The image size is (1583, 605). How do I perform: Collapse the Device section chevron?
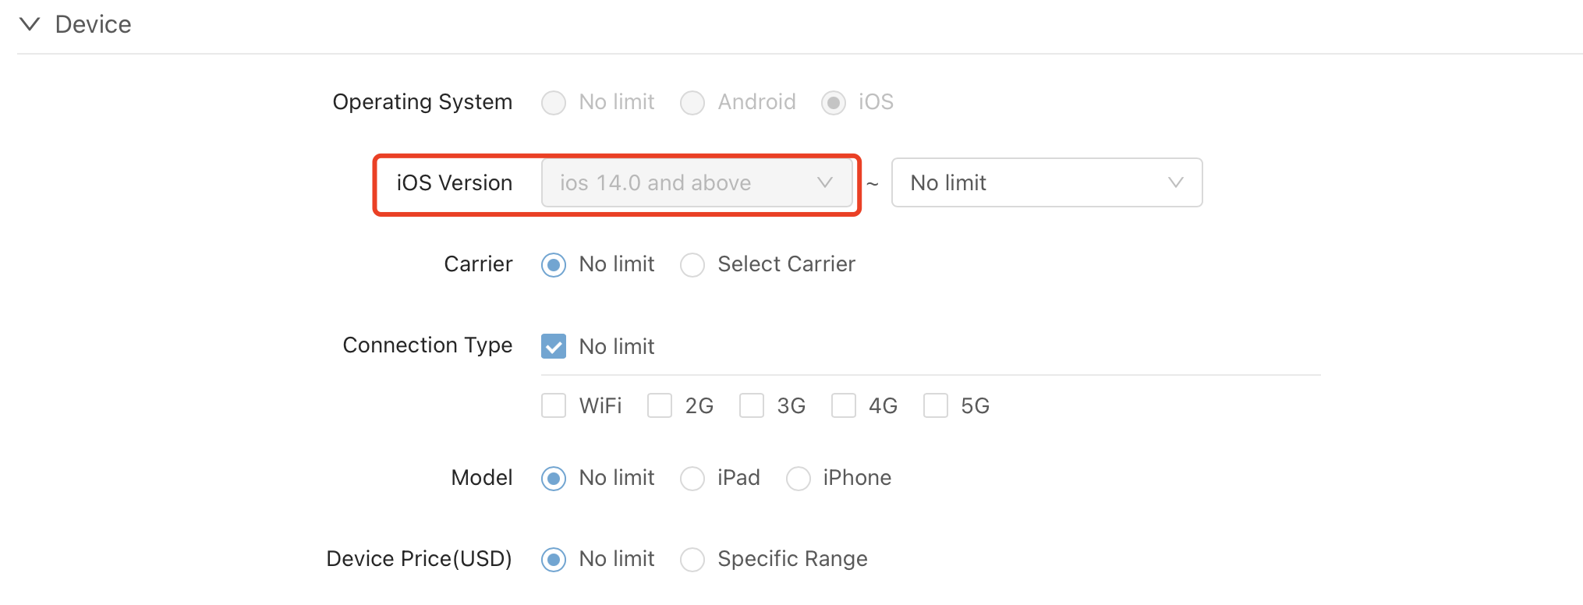(30, 24)
